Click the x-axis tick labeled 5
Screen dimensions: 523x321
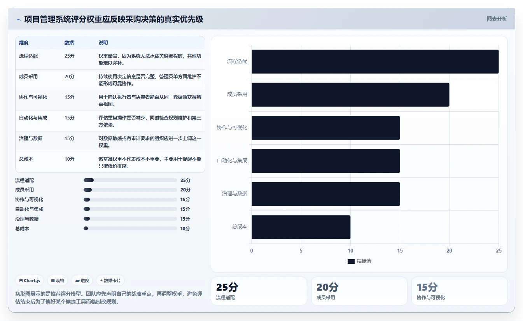[301, 251]
